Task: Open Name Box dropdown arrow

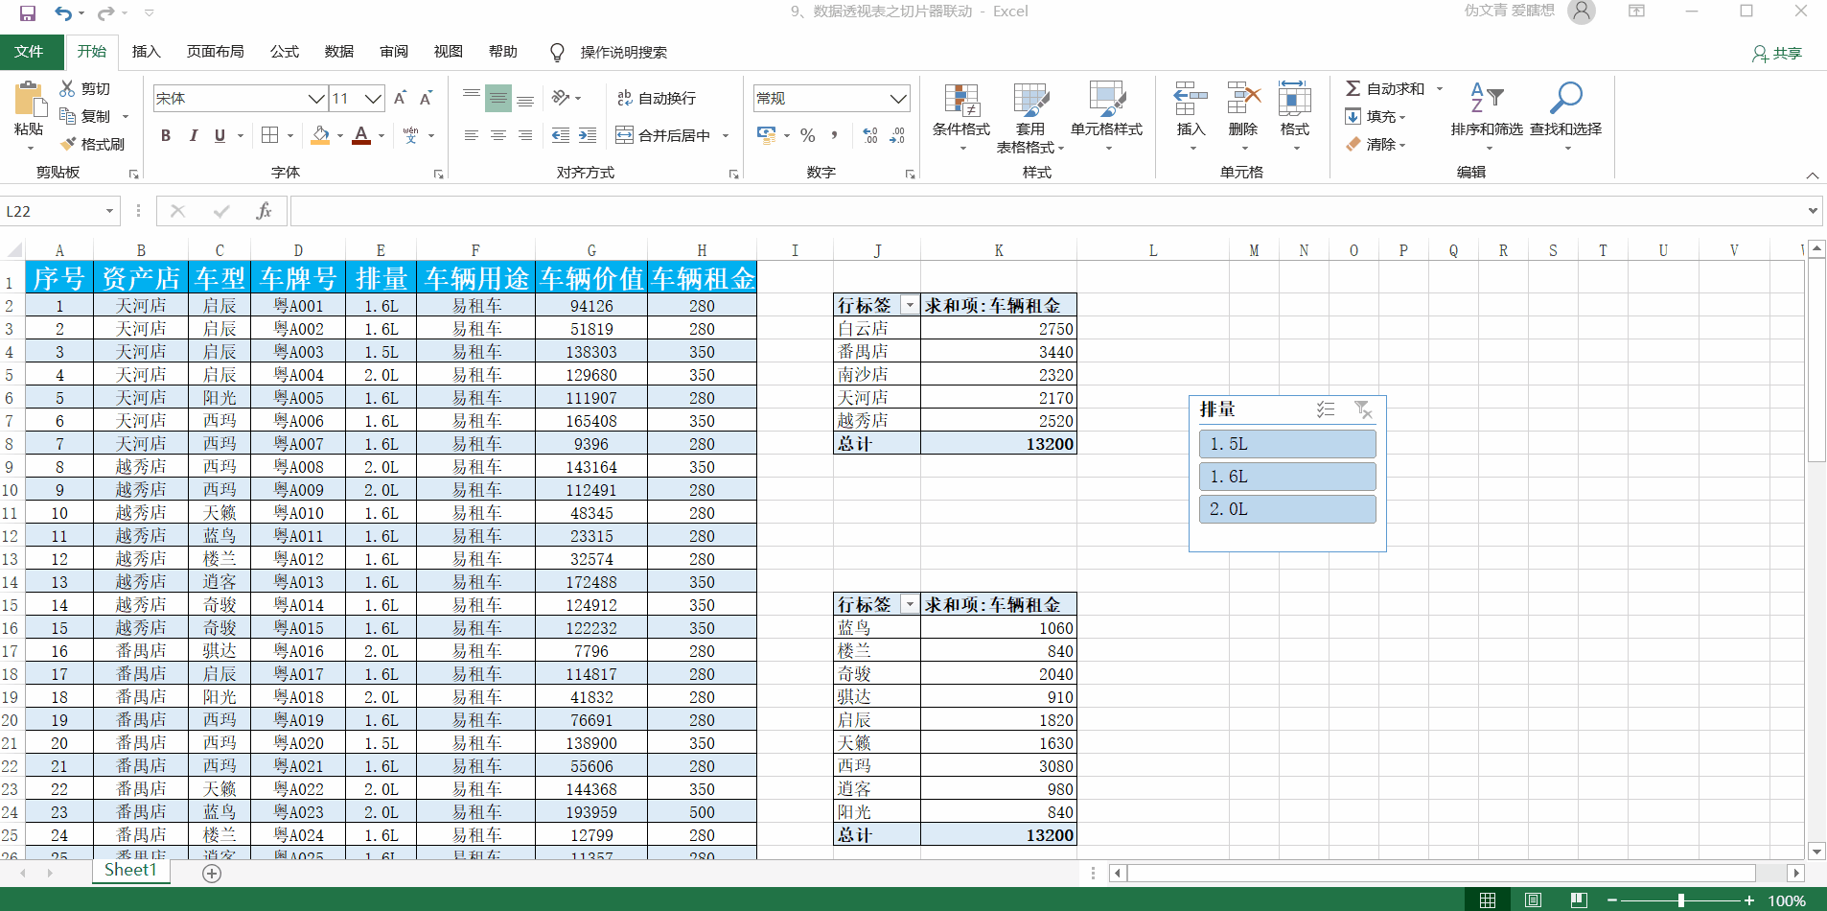Action: click(109, 211)
